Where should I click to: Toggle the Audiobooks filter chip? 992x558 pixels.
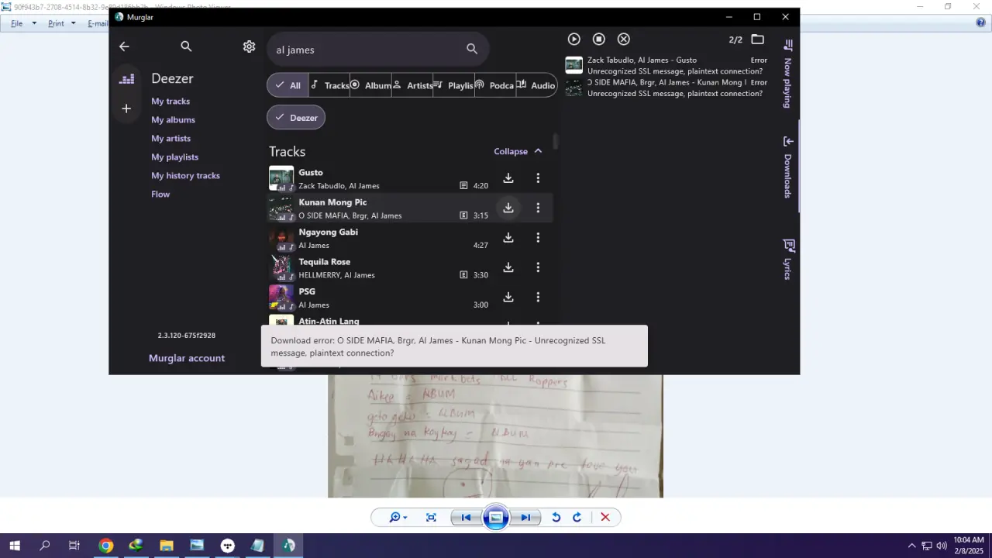point(536,85)
